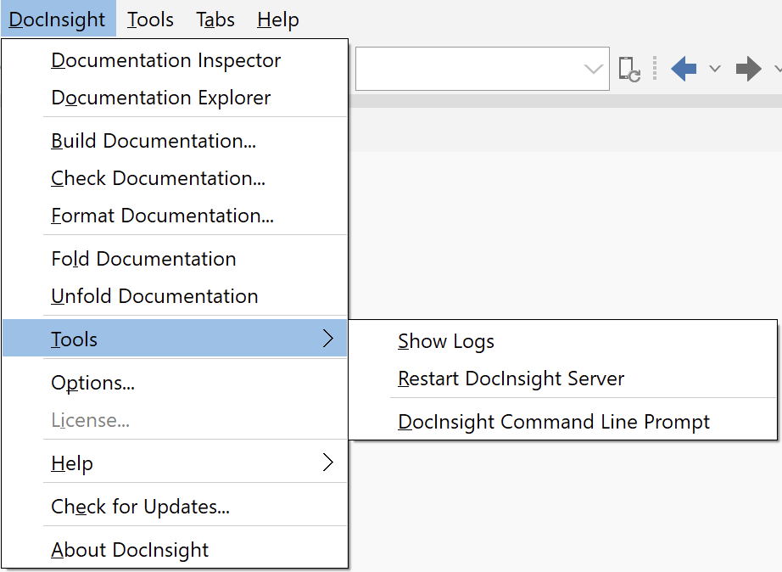Open the toolbar combo box dropdown
Image resolution: width=782 pixels, height=572 pixels.
[593, 69]
